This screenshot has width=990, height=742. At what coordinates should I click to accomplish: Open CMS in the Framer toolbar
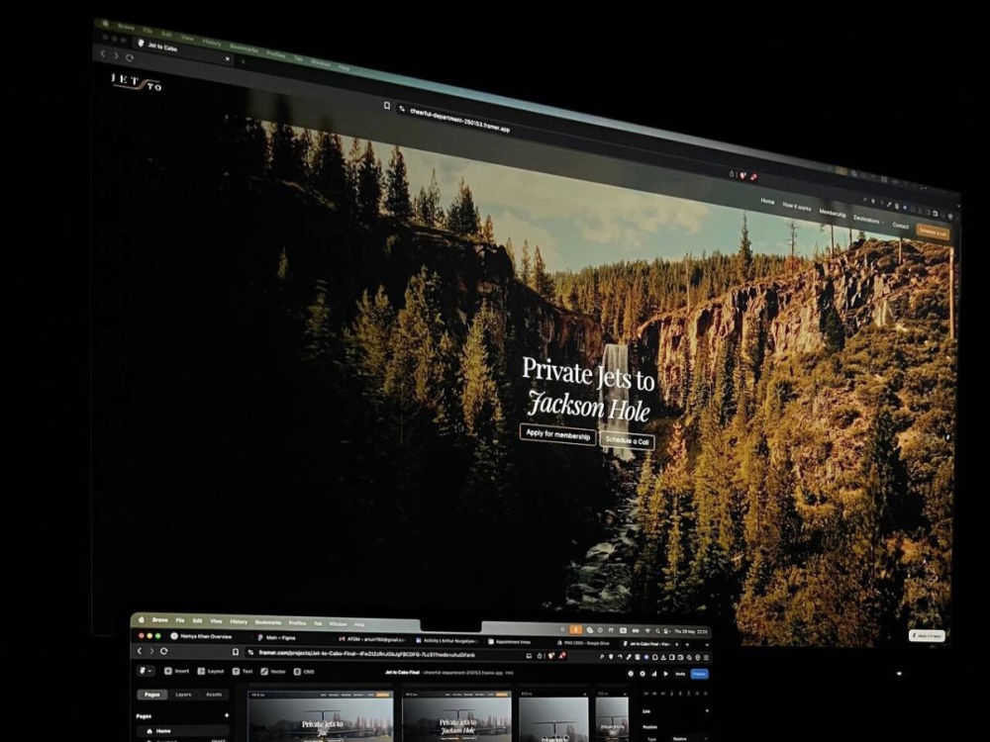[x=304, y=672]
